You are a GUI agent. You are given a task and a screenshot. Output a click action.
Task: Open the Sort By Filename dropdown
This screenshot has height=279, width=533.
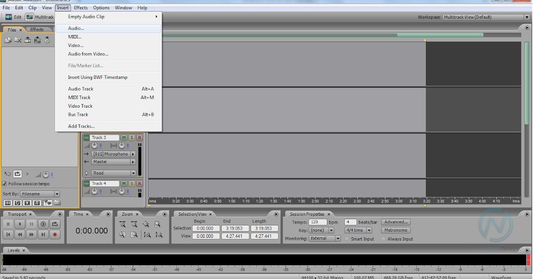[40, 194]
